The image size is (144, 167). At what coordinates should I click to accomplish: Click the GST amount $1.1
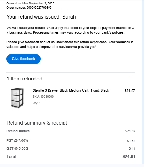point(132,148)
